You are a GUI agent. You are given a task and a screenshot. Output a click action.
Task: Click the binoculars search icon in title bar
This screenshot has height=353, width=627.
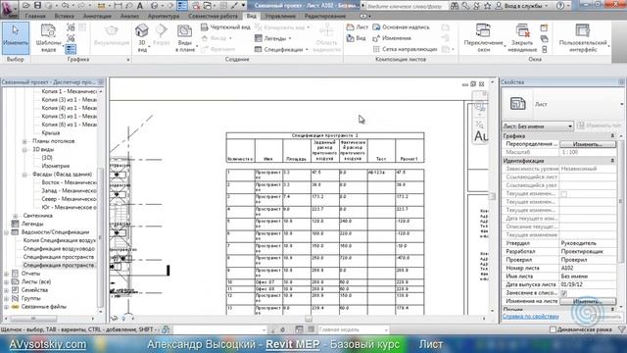pos(455,6)
